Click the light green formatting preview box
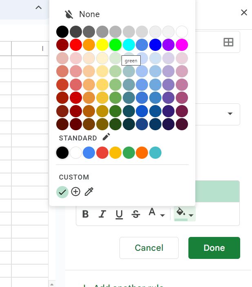Viewport: 252px width, 287px height. (217, 191)
